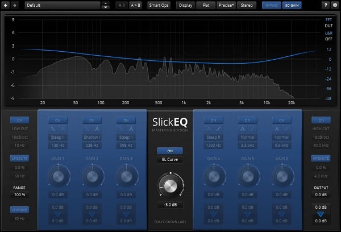Click the GAIN 1 knob
341x232 pixels.
[x=57, y=176]
